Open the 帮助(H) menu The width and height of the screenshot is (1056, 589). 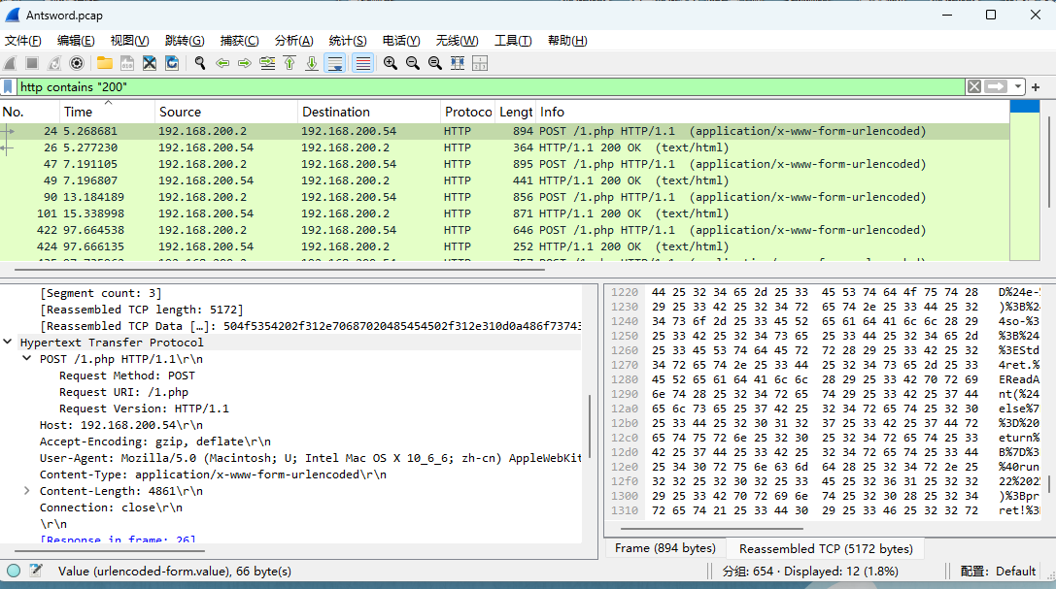(x=567, y=41)
